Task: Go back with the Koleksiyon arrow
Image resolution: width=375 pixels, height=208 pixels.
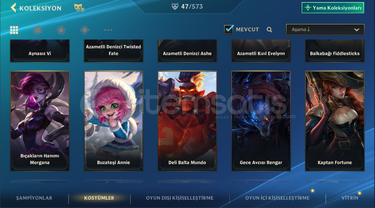Action: click(x=13, y=8)
